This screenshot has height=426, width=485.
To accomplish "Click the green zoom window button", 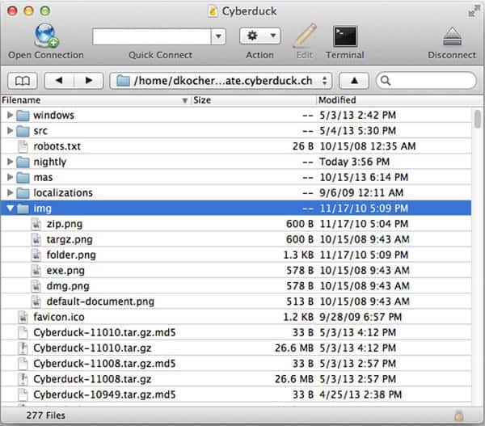I will pyautogui.click(x=44, y=11).
